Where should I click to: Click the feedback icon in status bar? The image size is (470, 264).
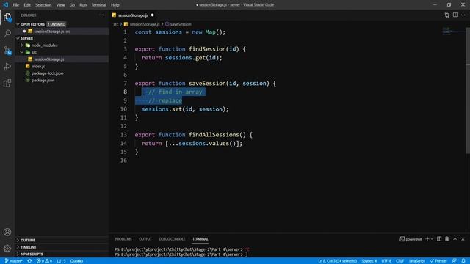455,261
